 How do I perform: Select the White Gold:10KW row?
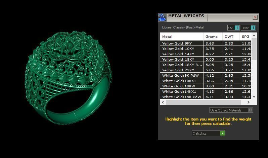(x=206, y=86)
